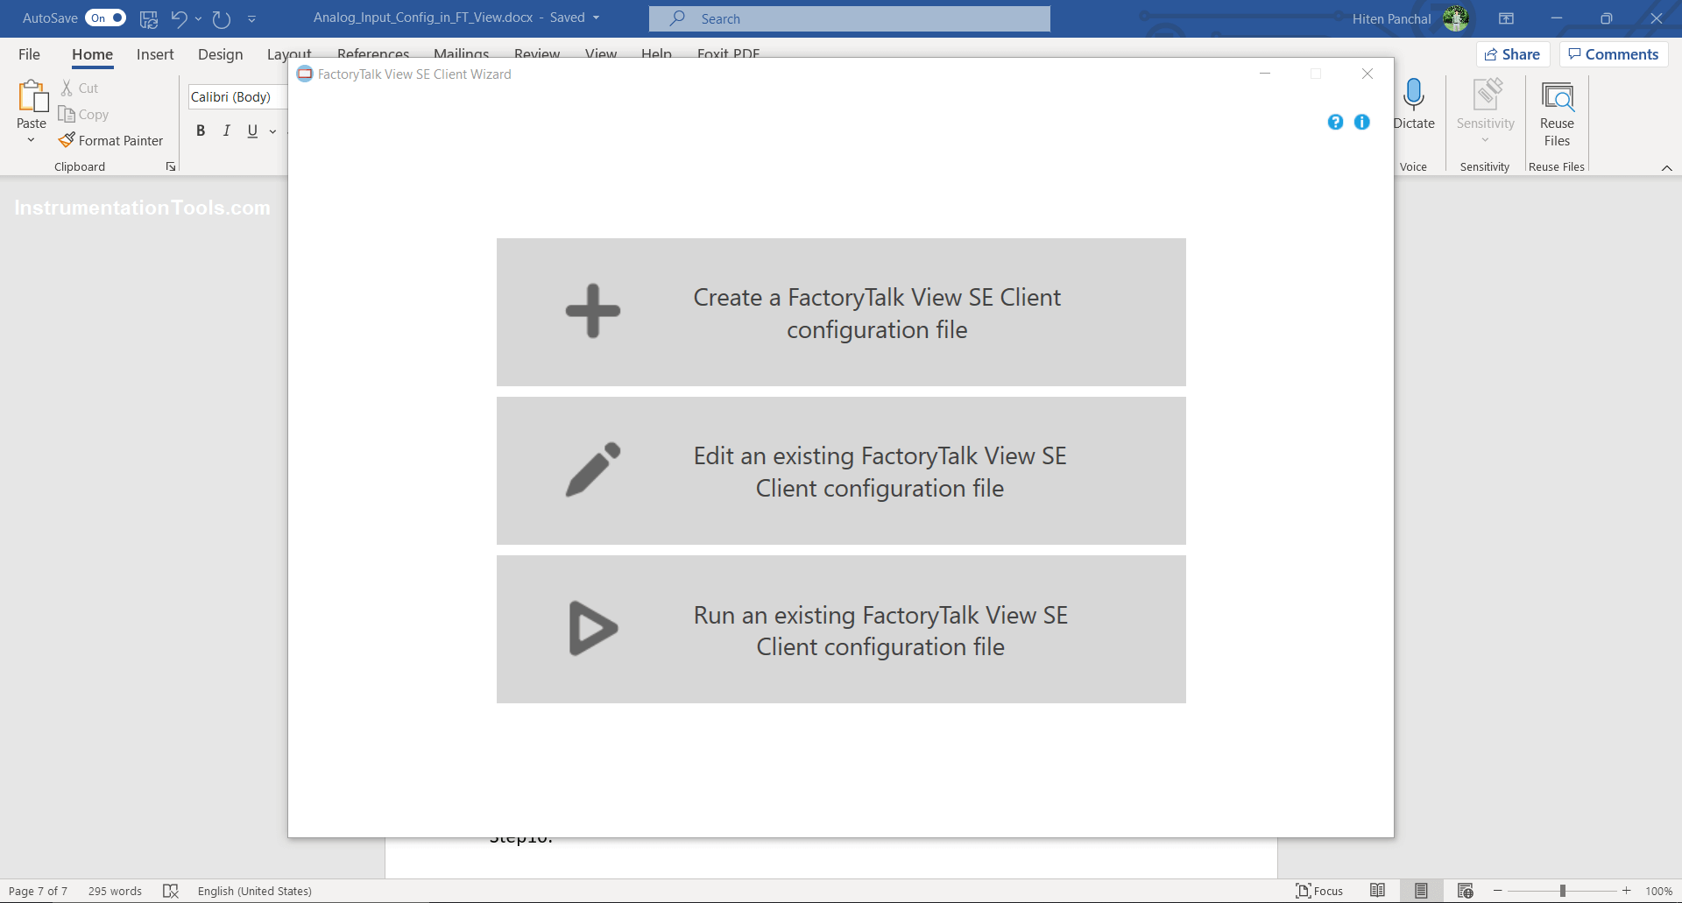Click the zoom out minus button

tap(1497, 891)
